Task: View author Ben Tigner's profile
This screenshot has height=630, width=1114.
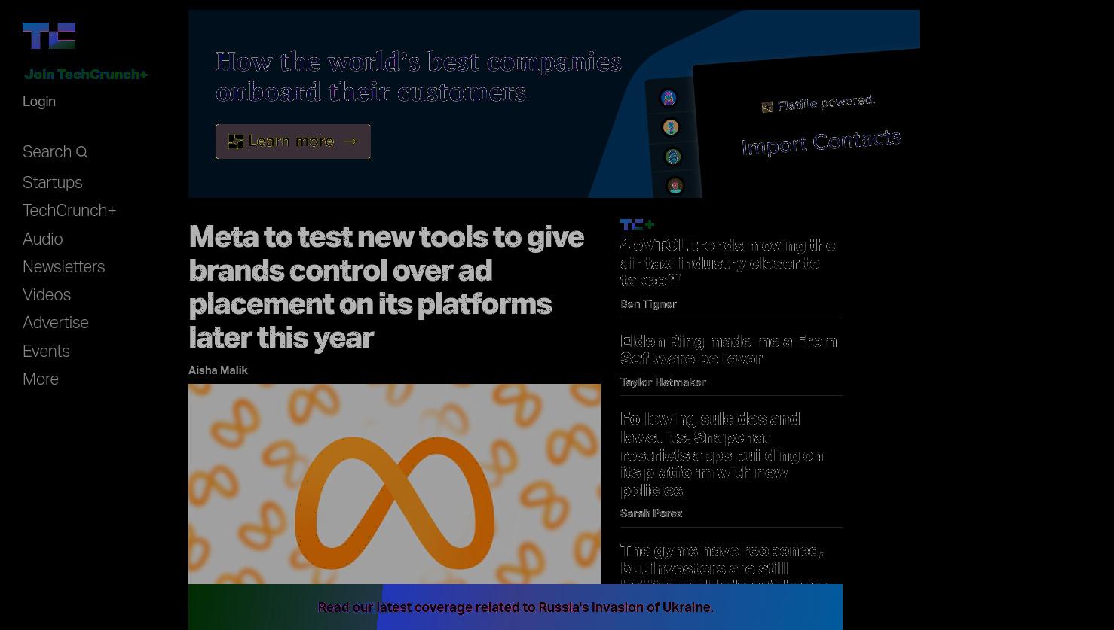Action: 648,304
